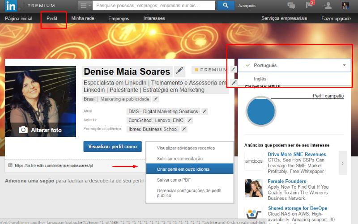The height and width of the screenshot is (224, 358).
Task: Click Visualizar perfil como button
Action: tap(113, 147)
